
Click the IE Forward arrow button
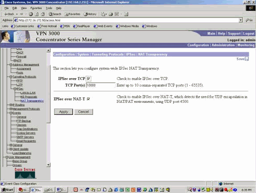21,14
